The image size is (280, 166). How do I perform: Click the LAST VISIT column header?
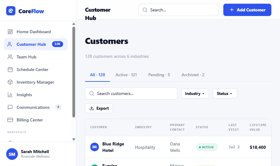pos(233,127)
